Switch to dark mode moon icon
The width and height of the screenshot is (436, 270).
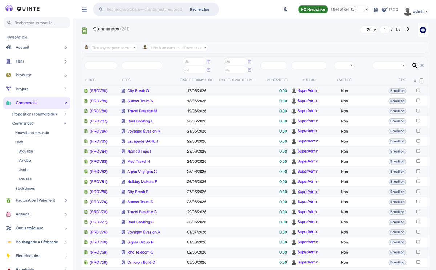[x=286, y=9]
